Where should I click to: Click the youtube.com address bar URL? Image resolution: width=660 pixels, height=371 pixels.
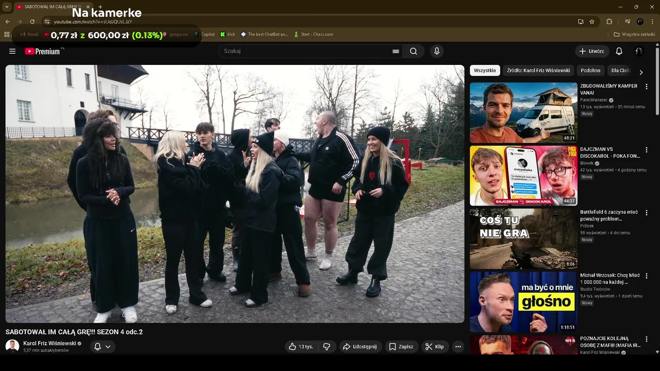coord(93,22)
